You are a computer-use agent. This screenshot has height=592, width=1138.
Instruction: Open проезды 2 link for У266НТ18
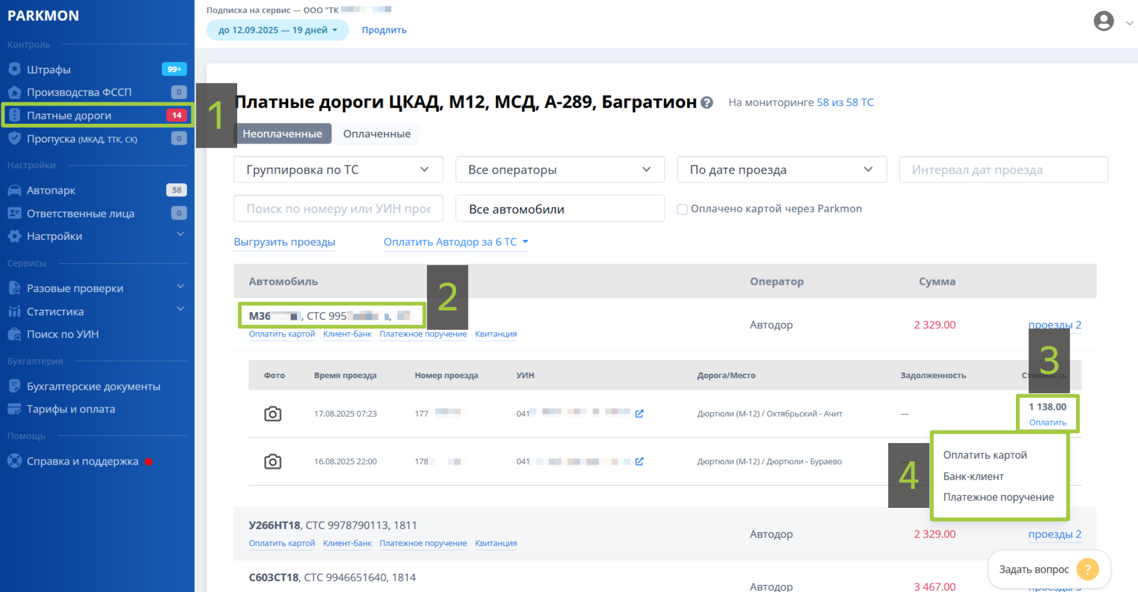(x=1055, y=534)
